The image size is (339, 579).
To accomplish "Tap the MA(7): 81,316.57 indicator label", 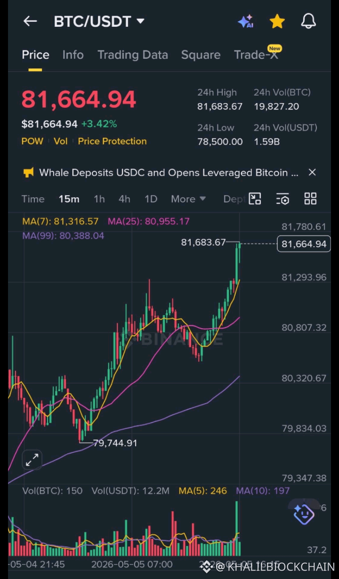I will pos(60,221).
